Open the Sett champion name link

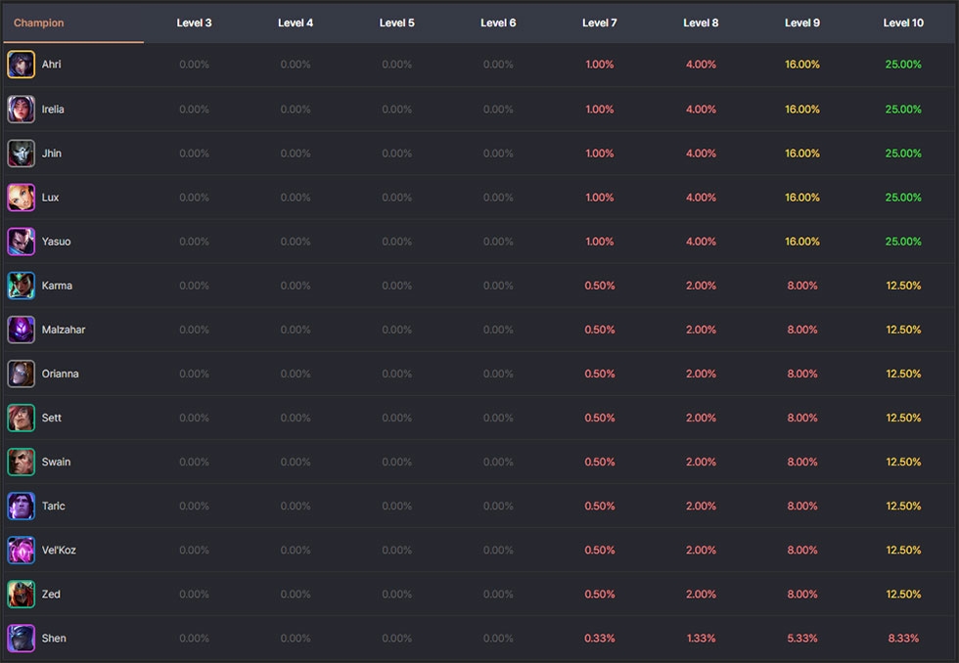coord(51,418)
